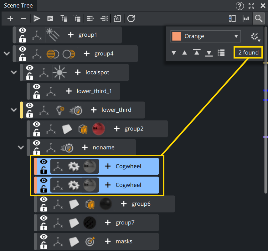Jump to previous search result up arrow
The image size is (268, 251).
coord(185,53)
